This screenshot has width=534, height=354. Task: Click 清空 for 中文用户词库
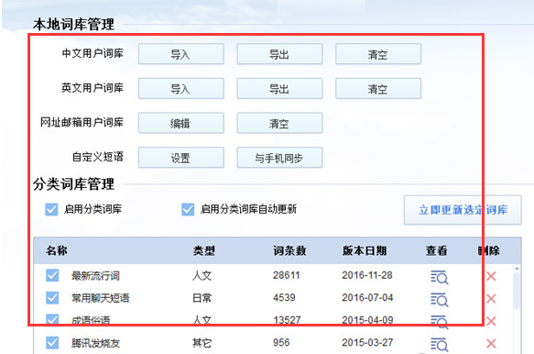pos(378,54)
